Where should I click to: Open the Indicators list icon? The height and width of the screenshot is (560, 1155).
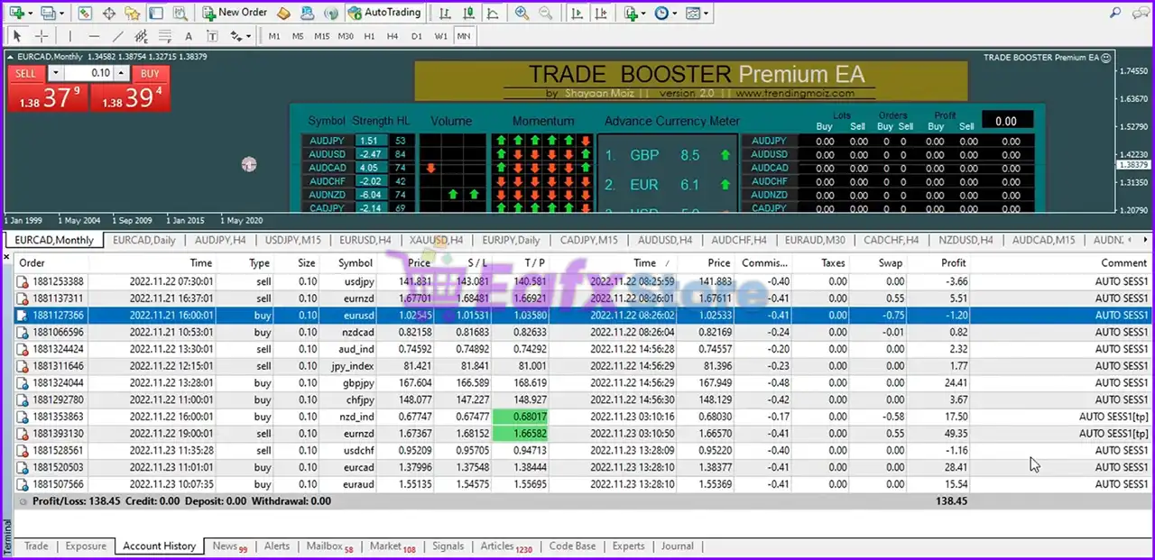[x=632, y=14]
